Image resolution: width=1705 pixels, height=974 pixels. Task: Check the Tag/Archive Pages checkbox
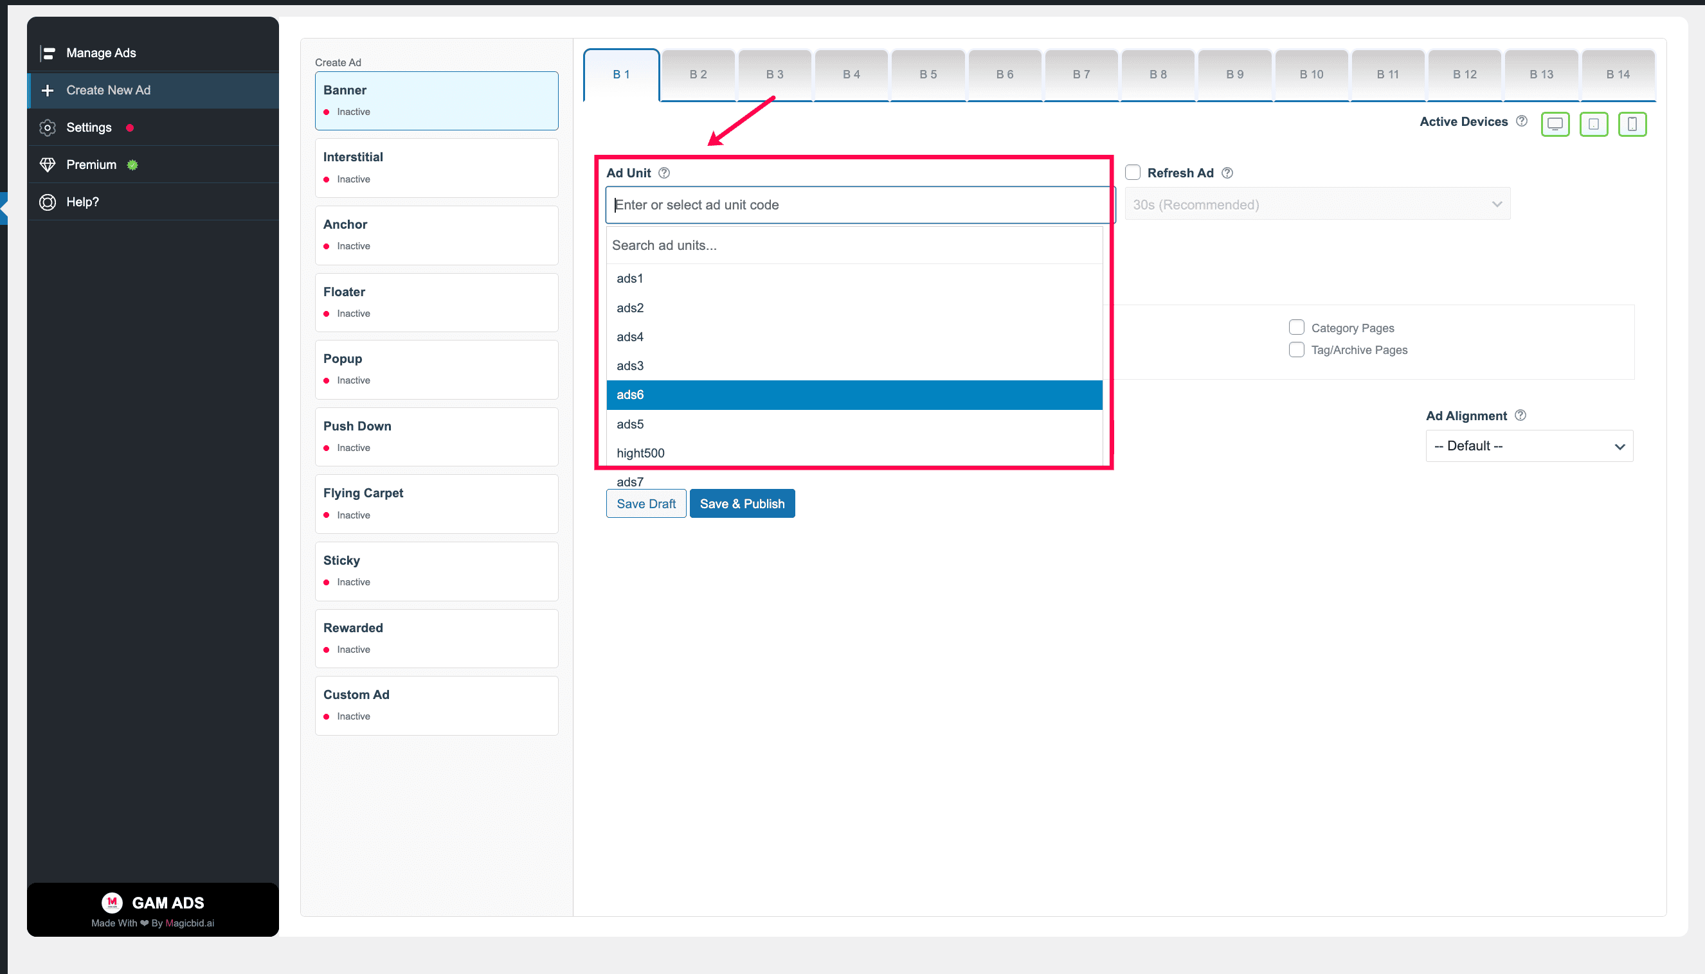pyautogui.click(x=1296, y=350)
